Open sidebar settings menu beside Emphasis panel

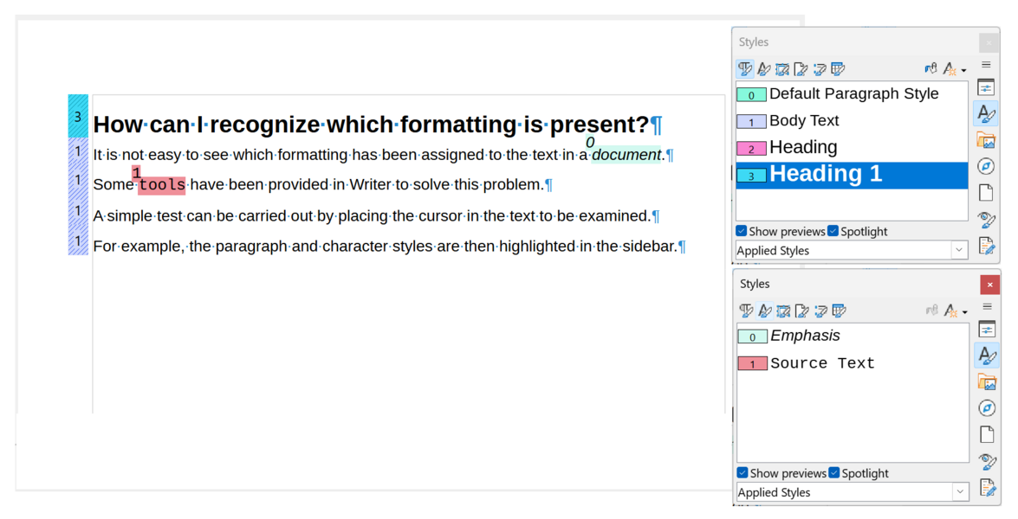(988, 306)
